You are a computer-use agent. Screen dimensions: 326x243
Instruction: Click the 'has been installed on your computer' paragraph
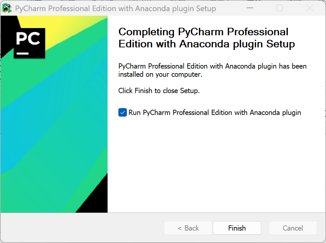[x=213, y=70]
